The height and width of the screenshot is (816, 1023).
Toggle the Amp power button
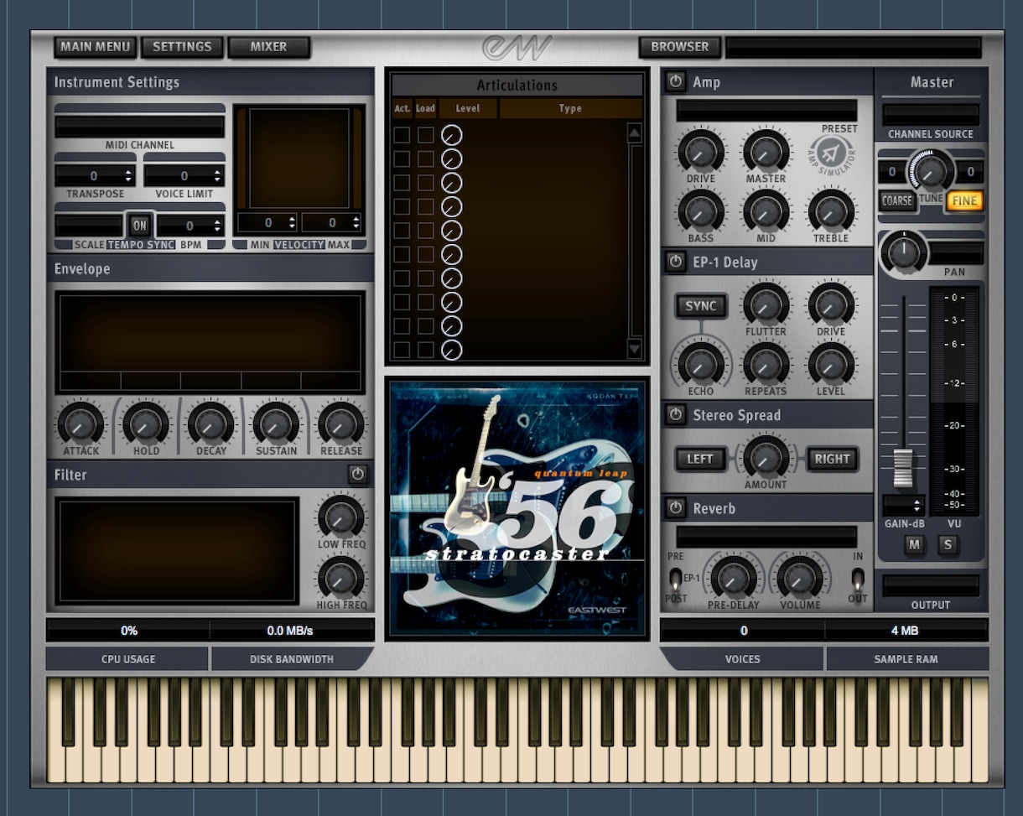pos(676,81)
